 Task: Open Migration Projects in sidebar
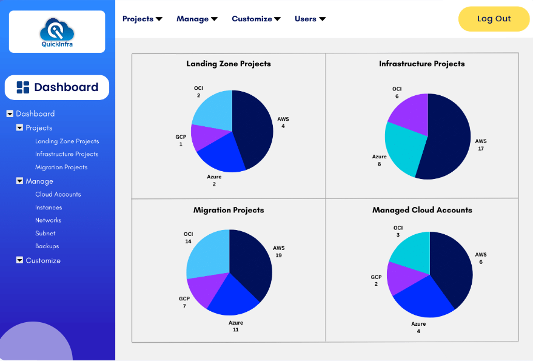pos(61,167)
